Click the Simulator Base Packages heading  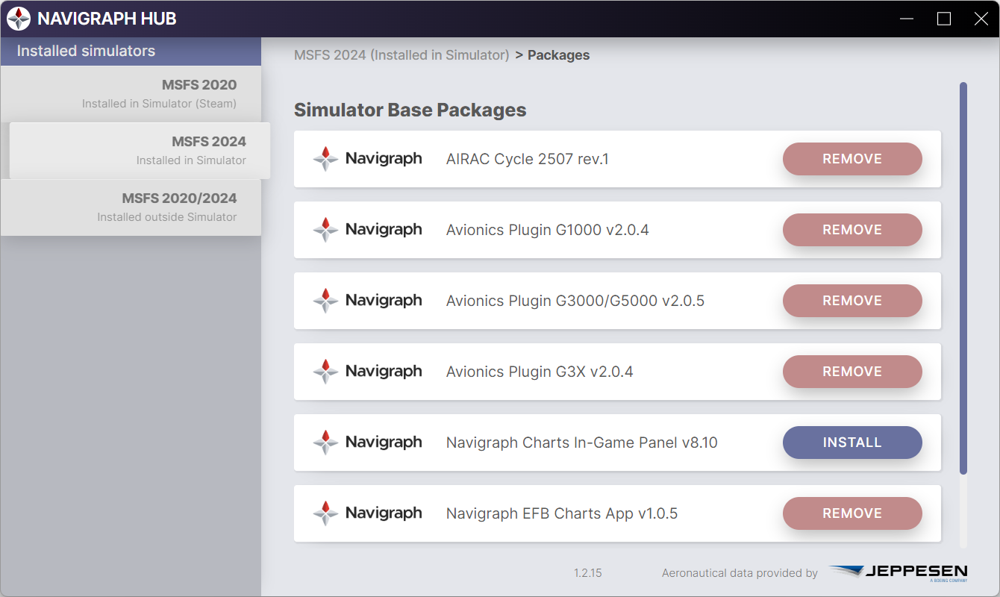(410, 110)
